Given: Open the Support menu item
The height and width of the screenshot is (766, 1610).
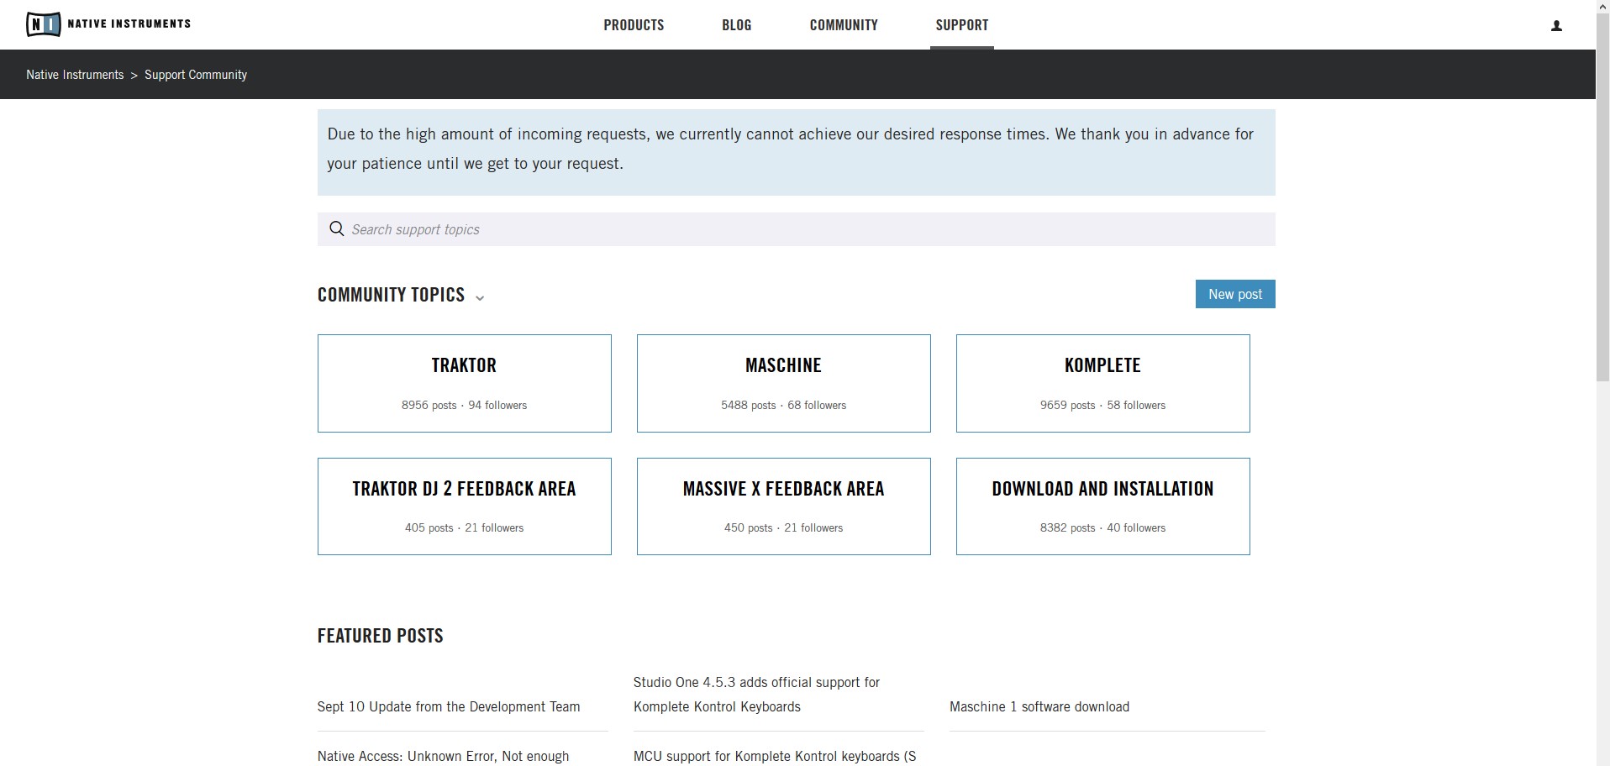Looking at the screenshot, I should click(x=962, y=25).
